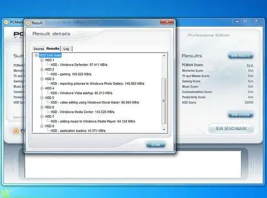Minimize the PCMark window

237,21
